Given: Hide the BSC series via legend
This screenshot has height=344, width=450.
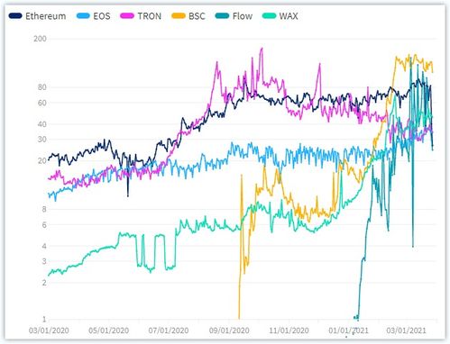Looking at the screenshot, I should point(188,16).
